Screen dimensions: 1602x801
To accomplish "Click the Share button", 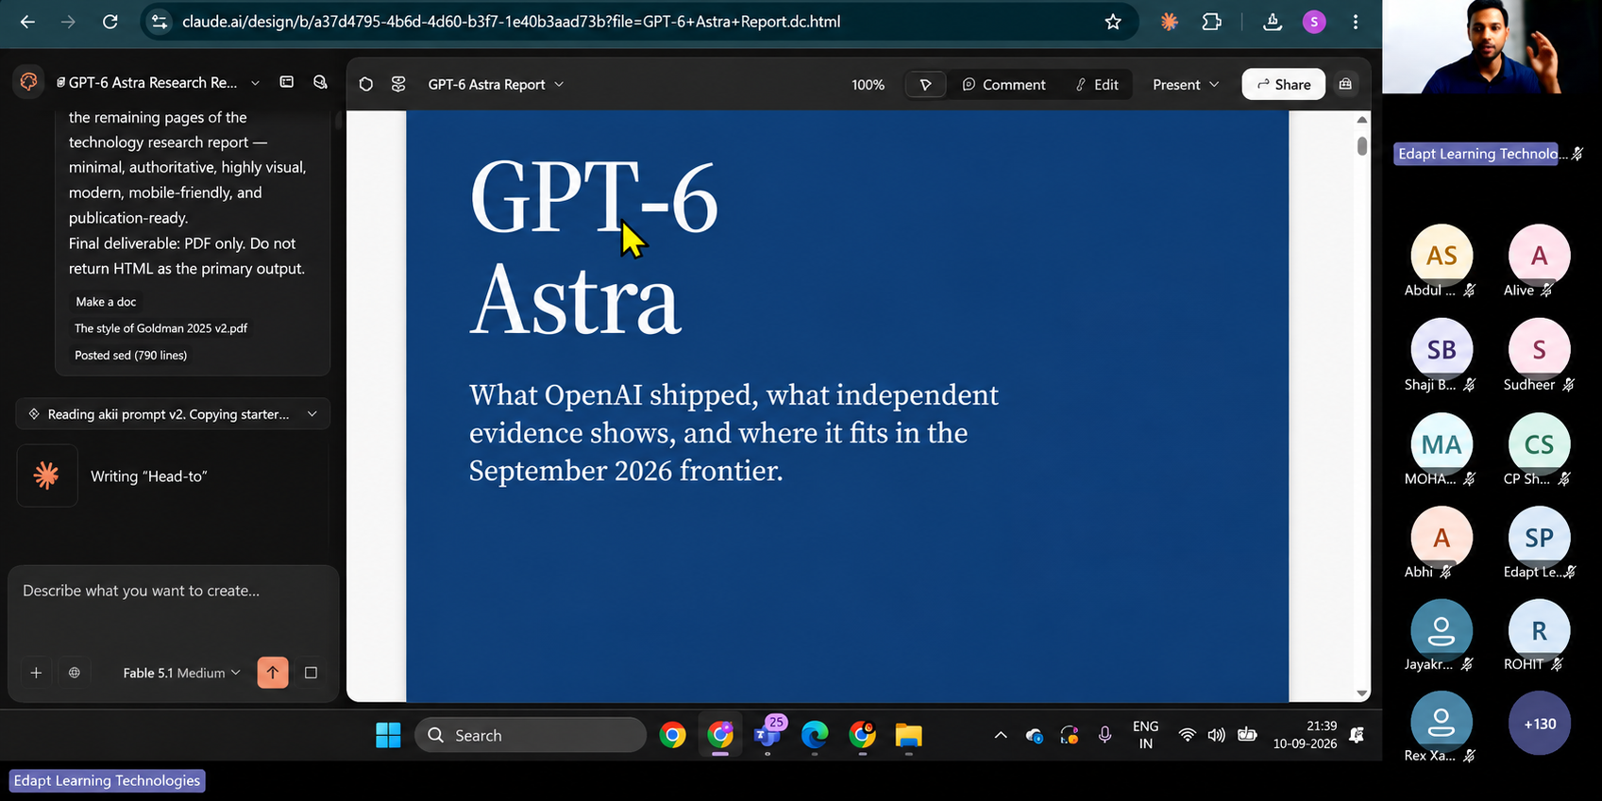I will [x=1284, y=85].
